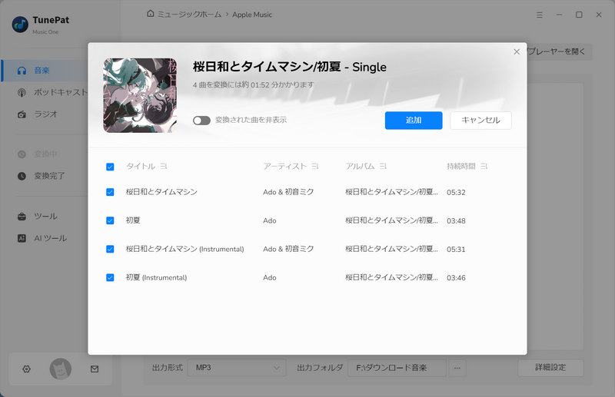Click the キャンセル button

[x=480, y=121]
